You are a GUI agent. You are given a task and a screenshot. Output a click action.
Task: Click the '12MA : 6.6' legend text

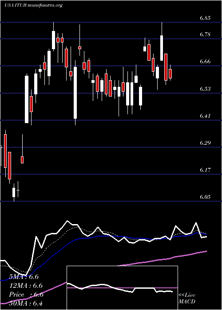pyautogui.click(x=26, y=286)
